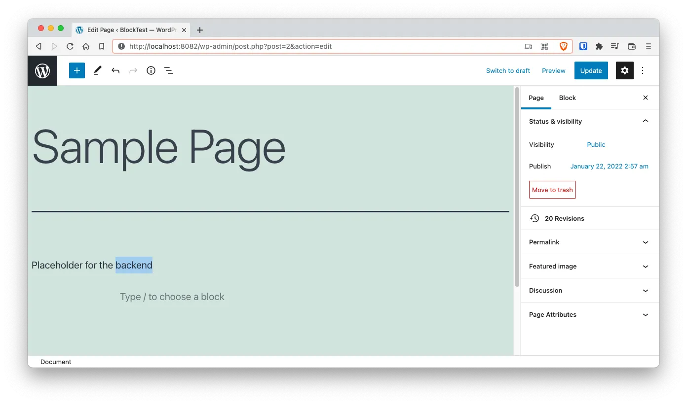
Task: Open the editor Options three-dot menu
Action: [643, 70]
